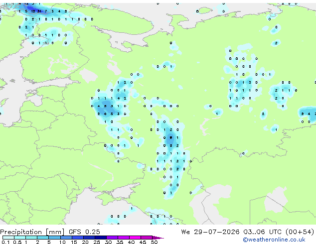
Task: Click the weatheronline.co.uk link
Action: 274,240
